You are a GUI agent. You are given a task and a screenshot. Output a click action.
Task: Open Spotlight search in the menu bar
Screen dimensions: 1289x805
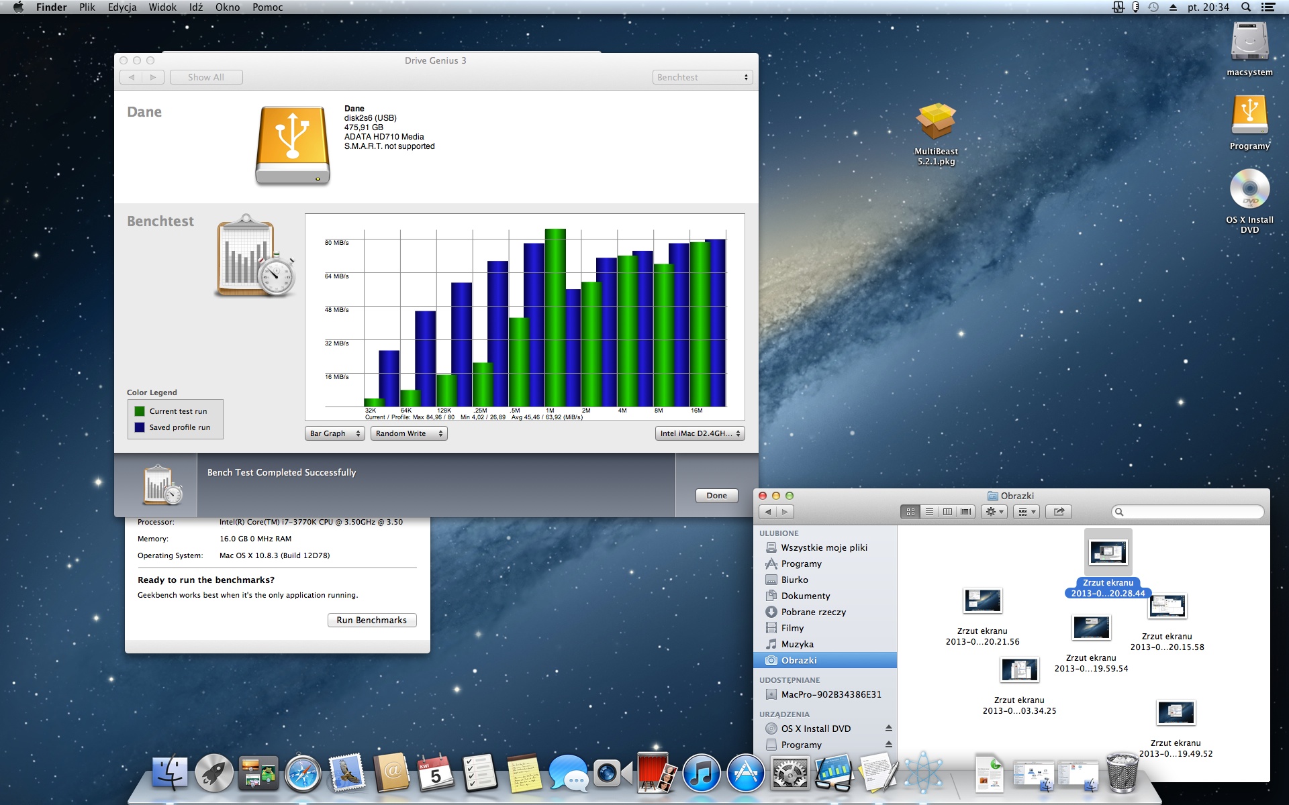tap(1245, 7)
